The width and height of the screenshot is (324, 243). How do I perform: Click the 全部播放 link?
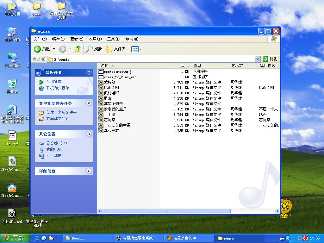point(54,82)
